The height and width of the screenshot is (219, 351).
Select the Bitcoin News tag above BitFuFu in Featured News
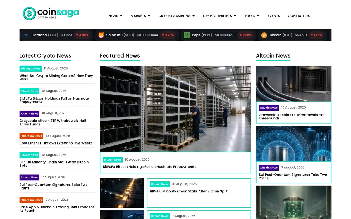[113, 160]
